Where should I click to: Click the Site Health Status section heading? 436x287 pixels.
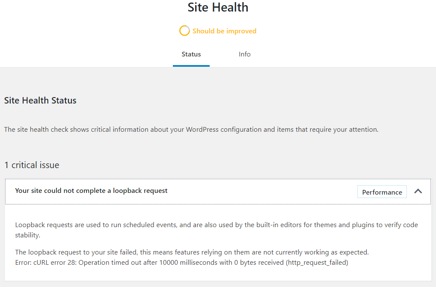(40, 100)
